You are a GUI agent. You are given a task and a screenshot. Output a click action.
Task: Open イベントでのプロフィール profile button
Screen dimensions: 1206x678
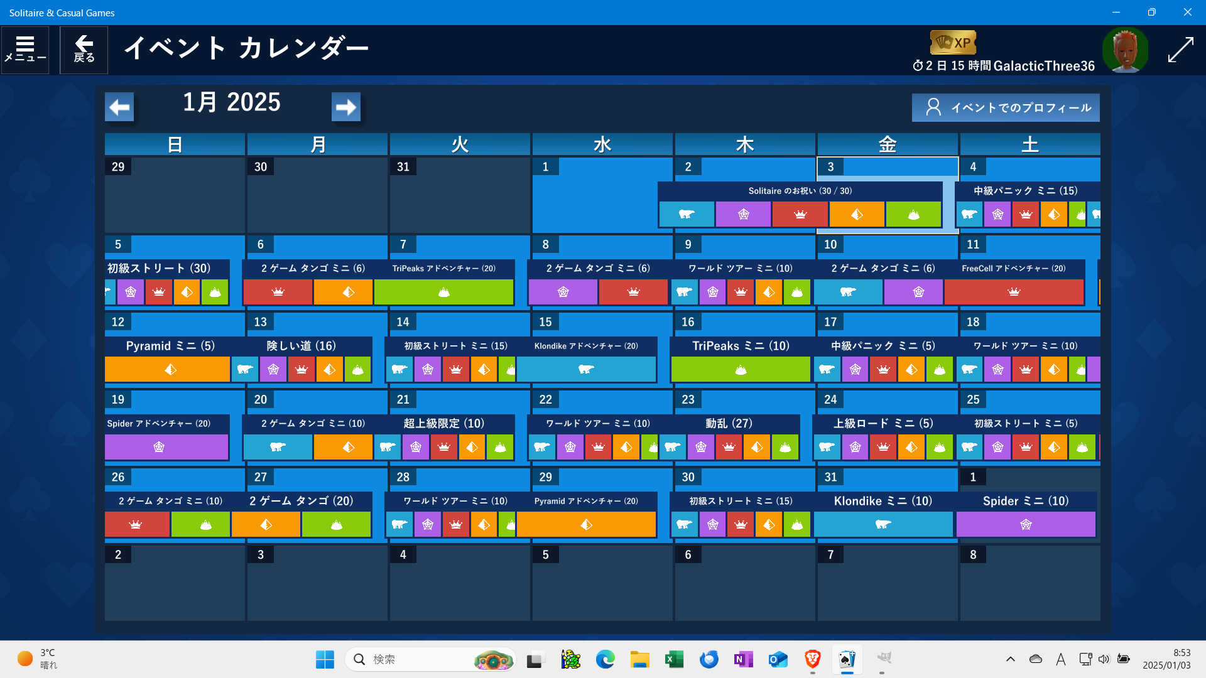click(x=1005, y=108)
